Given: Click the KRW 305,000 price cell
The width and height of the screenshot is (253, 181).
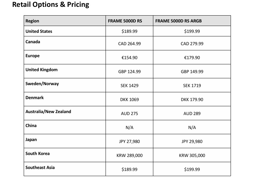Looking at the screenshot, I should tap(192, 155).
